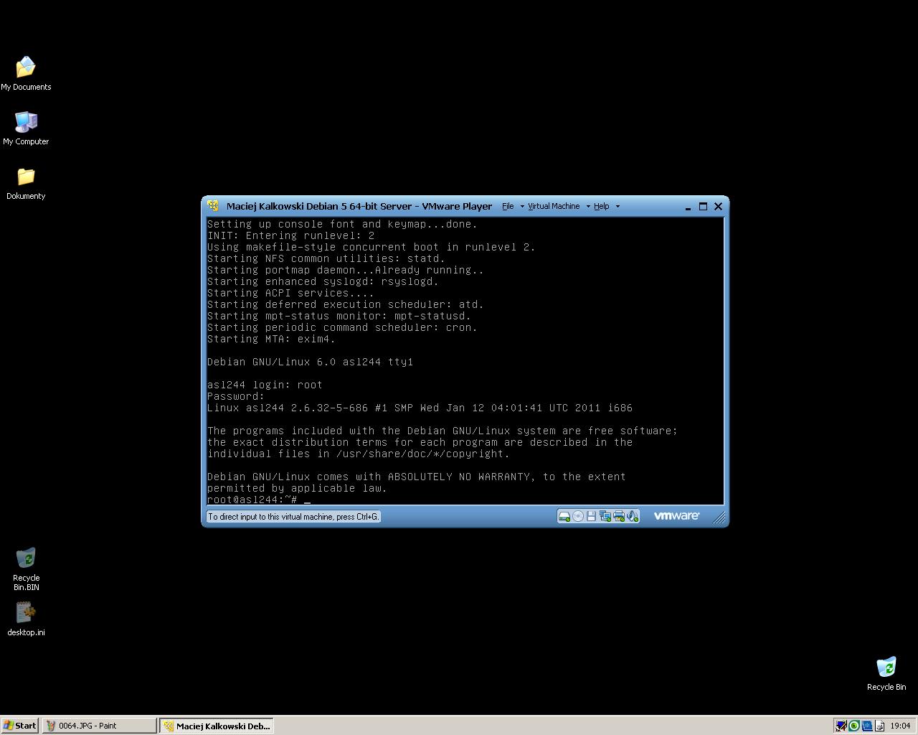Viewport: 918px width, 735px height.
Task: Click the CD/DVD drive device icon
Action: (578, 516)
